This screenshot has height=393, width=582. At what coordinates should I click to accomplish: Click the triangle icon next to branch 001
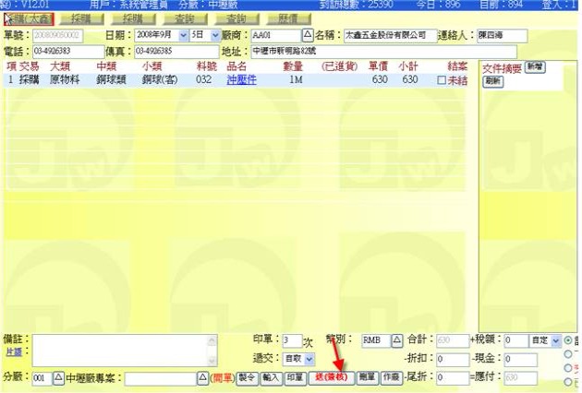pyautogui.click(x=57, y=378)
